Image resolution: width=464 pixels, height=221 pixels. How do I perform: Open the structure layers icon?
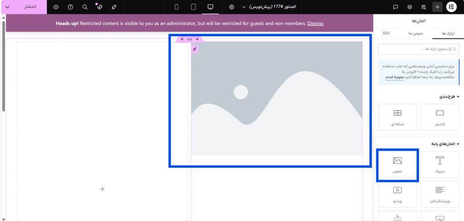[410, 7]
